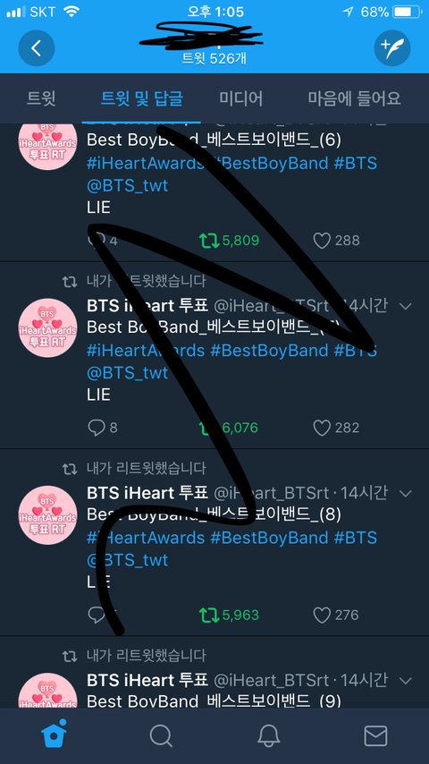This screenshot has width=429, height=764.
Task: Open the Notifications bell icon
Action: [268, 735]
